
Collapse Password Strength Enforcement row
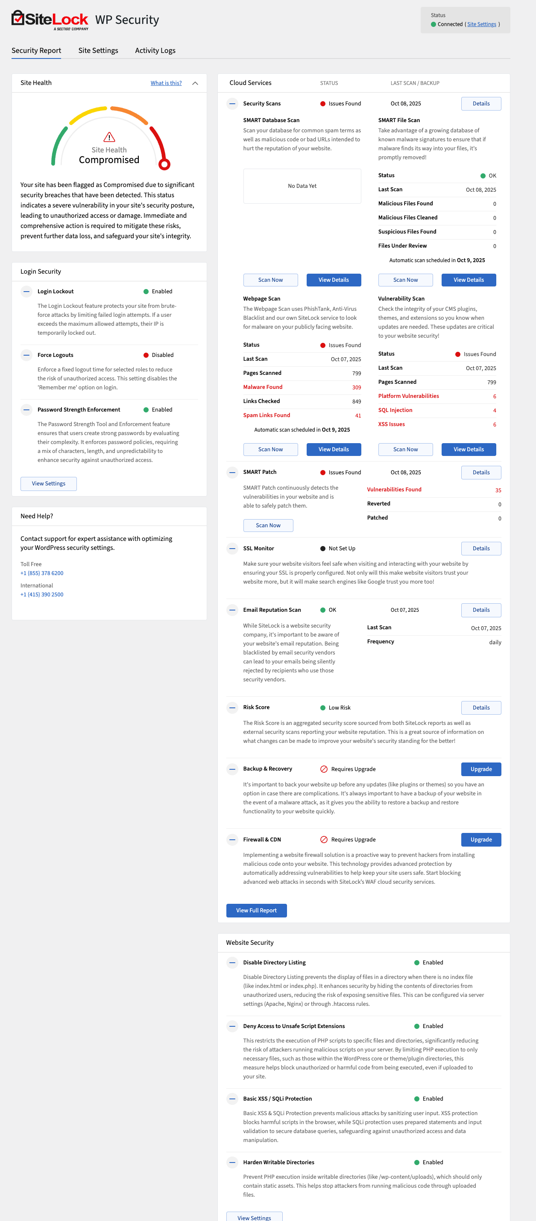click(x=26, y=409)
